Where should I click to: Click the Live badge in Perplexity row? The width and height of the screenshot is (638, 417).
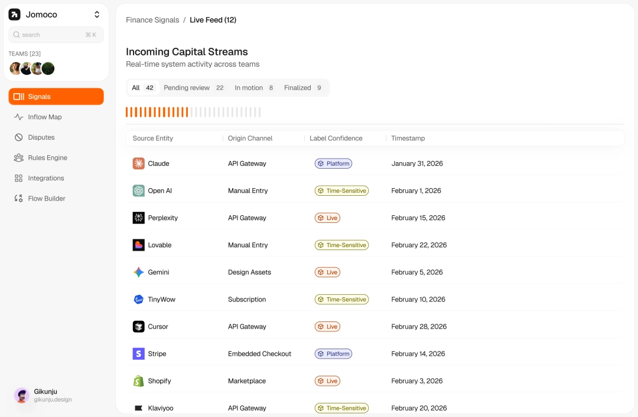tap(327, 218)
